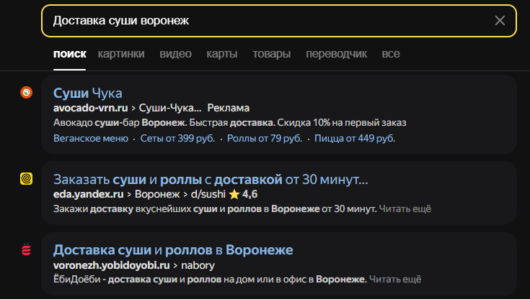The height and width of the screenshot is (299, 530).
Task: Open the Пицца от 449 руб. sitelink
Action: coord(355,138)
